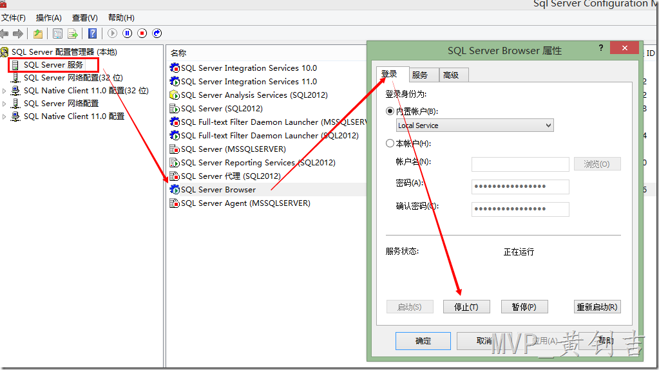Click the Export list toolbar icon
659x370 pixels.
coord(73,33)
